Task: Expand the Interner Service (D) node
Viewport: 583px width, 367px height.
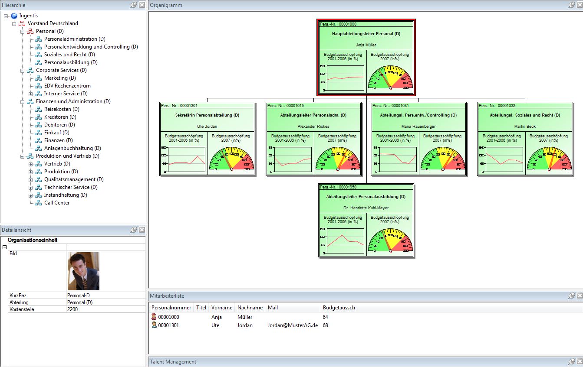Action: (31, 94)
